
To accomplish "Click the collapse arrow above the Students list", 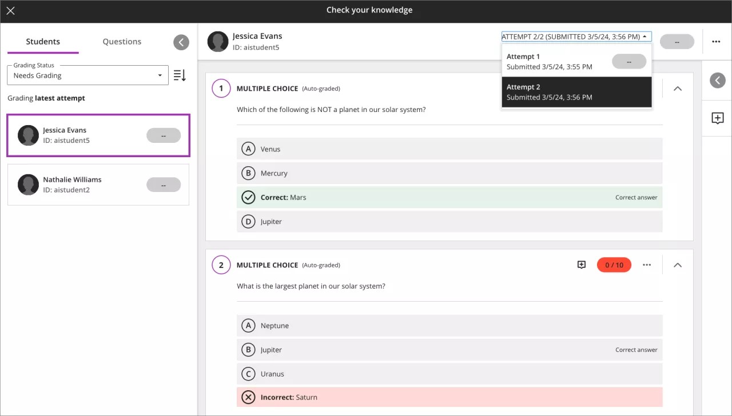I will point(181,42).
